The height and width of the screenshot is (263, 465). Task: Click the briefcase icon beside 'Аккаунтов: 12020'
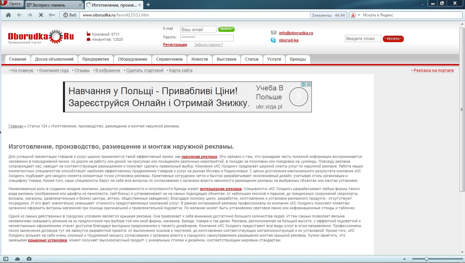[x=89, y=39]
